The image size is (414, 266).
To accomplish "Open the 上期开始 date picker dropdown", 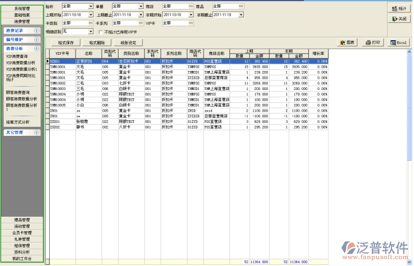I will tap(90, 15).
